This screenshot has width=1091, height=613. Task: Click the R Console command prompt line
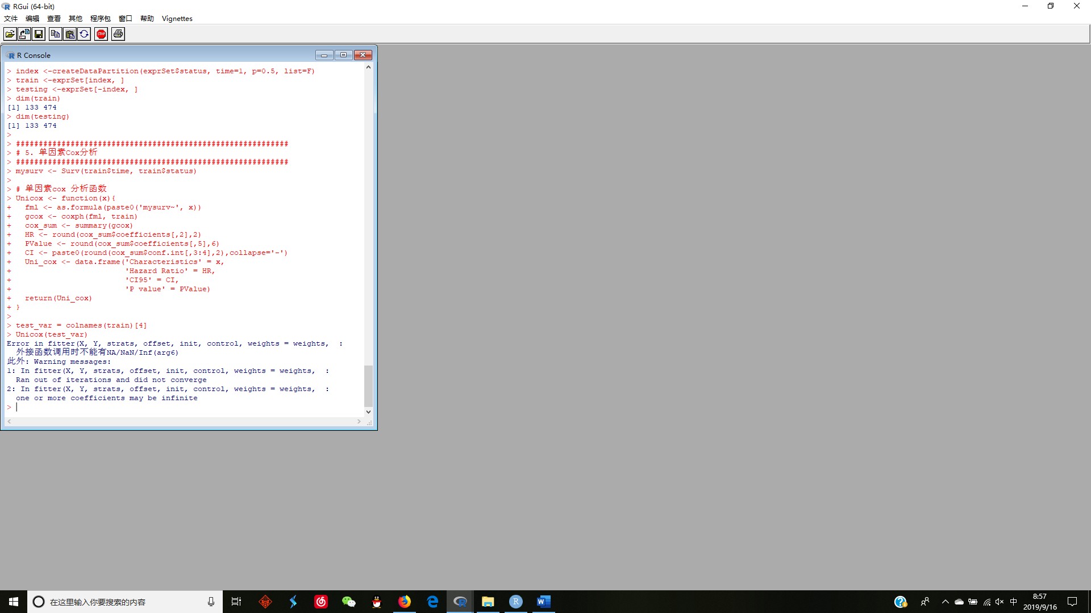[x=185, y=407]
